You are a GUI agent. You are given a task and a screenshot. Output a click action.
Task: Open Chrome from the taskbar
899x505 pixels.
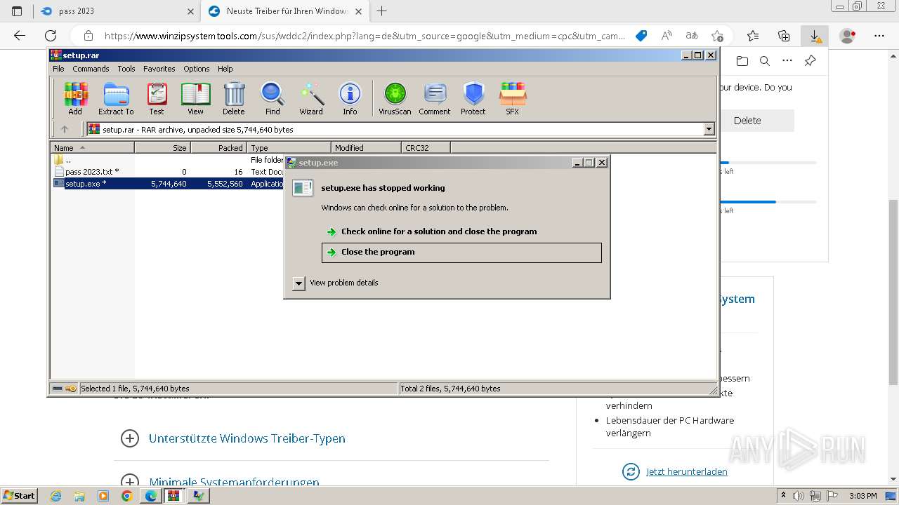(126, 495)
